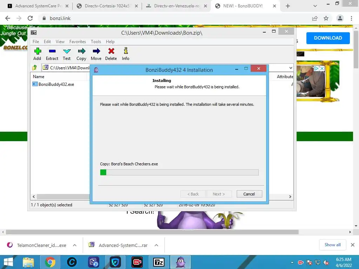Screen dimensions: 359x269
Task: Click the Name column header
Action: [x=39, y=77]
